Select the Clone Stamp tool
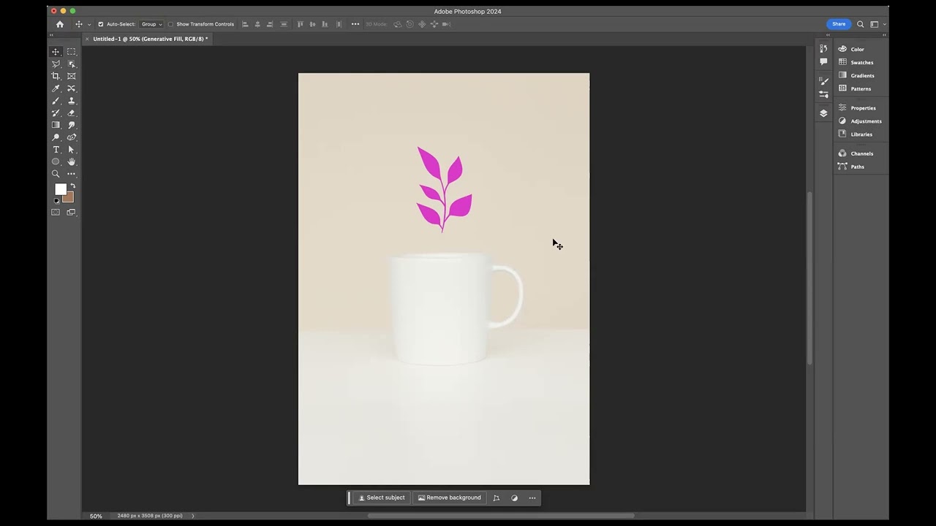The image size is (936, 526). pyautogui.click(x=71, y=101)
